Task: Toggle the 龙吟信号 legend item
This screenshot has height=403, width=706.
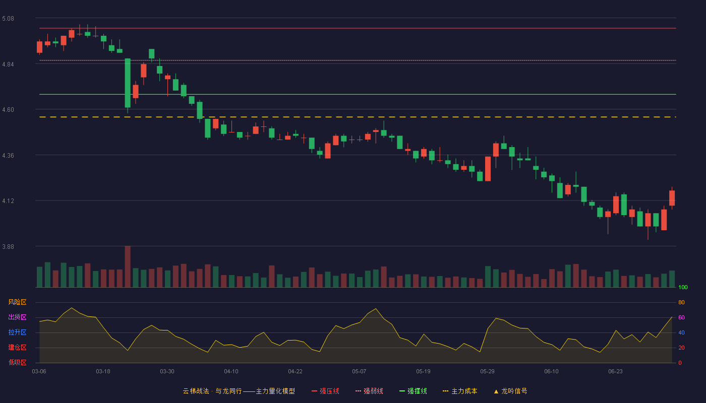Action: click(510, 391)
